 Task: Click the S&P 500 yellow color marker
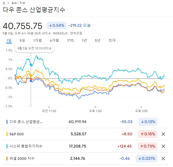(7, 134)
